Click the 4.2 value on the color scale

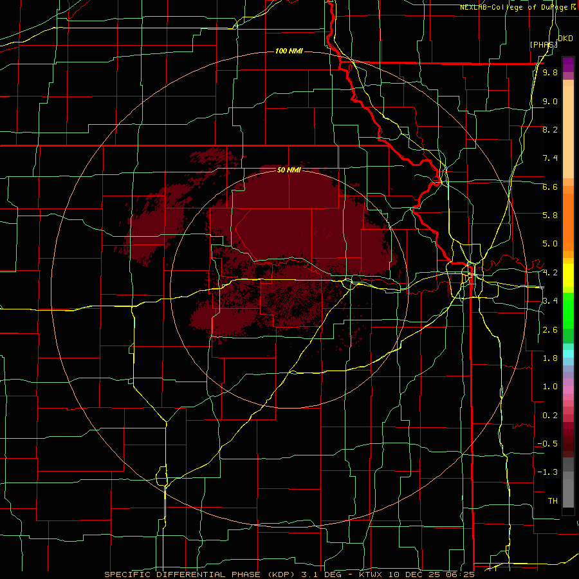(x=550, y=273)
